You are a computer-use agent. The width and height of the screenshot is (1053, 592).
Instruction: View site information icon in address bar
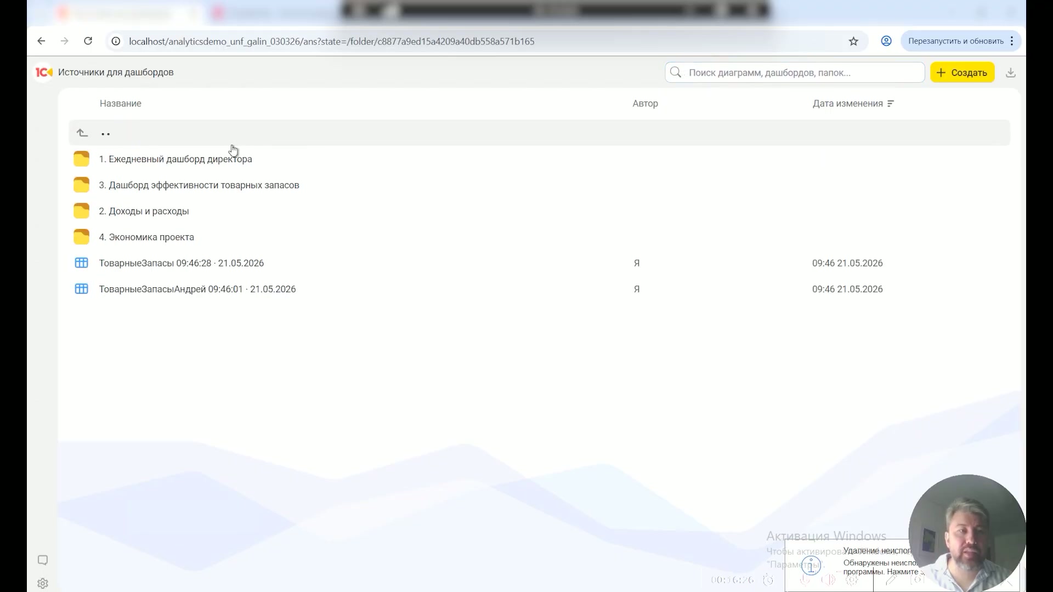click(116, 41)
